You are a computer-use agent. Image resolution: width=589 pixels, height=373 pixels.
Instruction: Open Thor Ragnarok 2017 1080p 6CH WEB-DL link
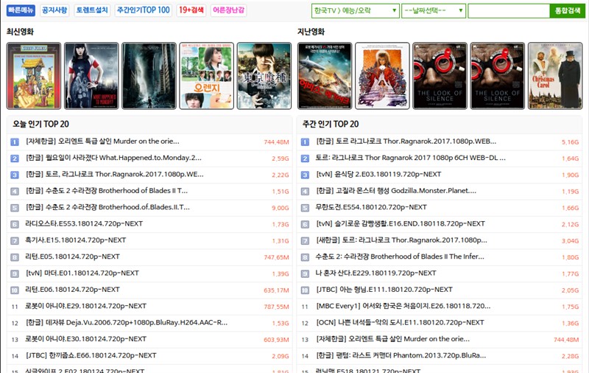411,158
